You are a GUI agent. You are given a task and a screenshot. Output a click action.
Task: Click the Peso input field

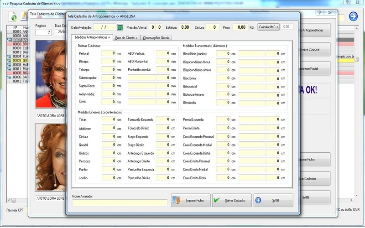[240, 27]
